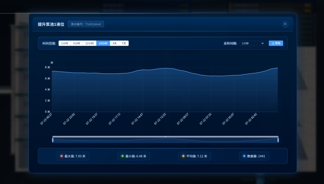Click the 采样间隔 label
The height and width of the screenshot is (184, 324).
230,43
